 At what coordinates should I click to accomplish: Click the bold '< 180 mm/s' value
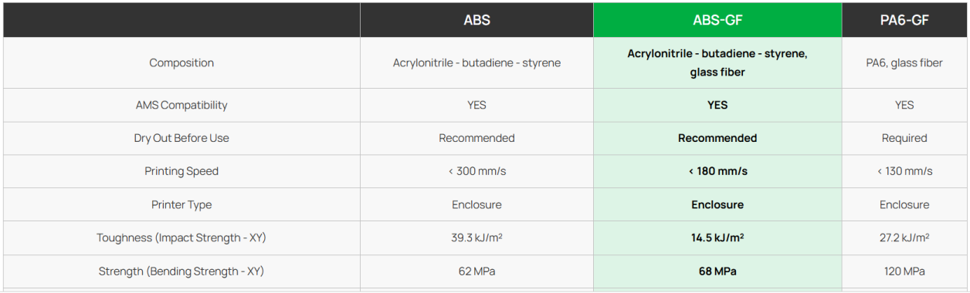pyautogui.click(x=717, y=171)
